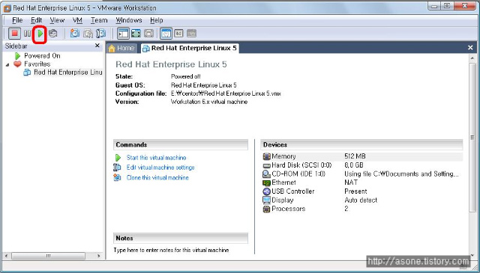Click the main panel vertical scrollbar thumb
The width and height of the screenshot is (480, 273).
[472, 138]
